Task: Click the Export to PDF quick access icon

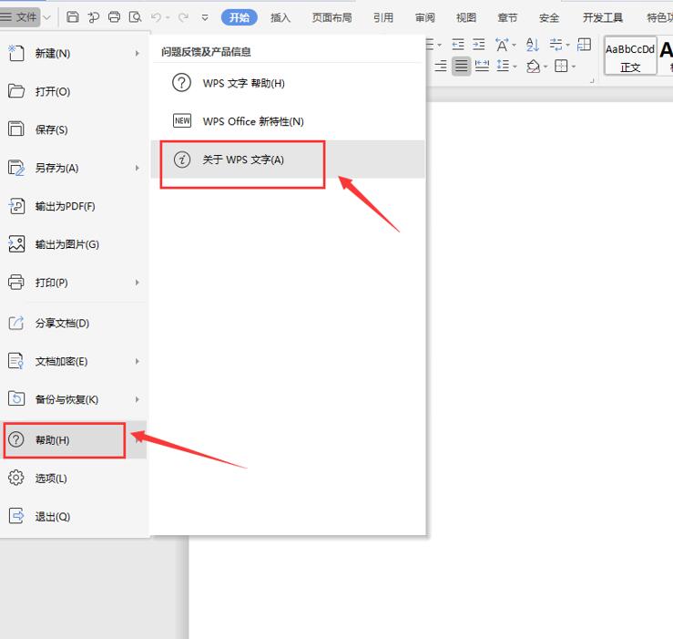Action: 93,17
